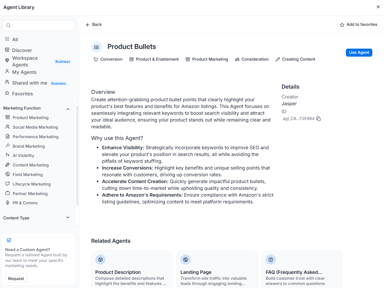Click the Request custom agent button
Viewport: 384px width, 288px height.
[16, 278]
